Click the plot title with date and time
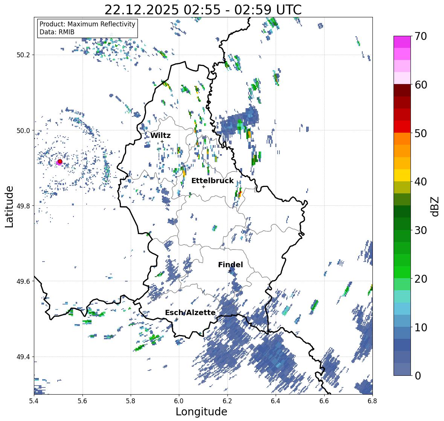444x421 pixels. tap(203, 10)
